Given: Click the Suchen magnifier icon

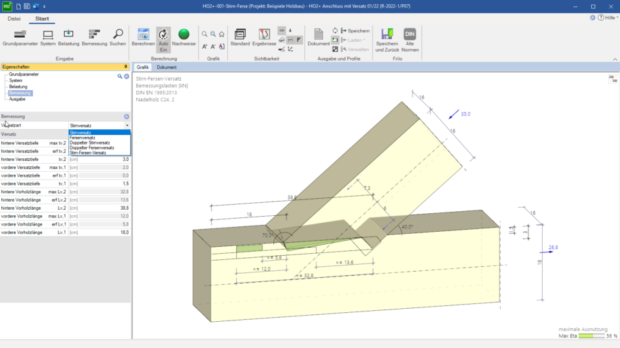Looking at the screenshot, I should (x=118, y=36).
